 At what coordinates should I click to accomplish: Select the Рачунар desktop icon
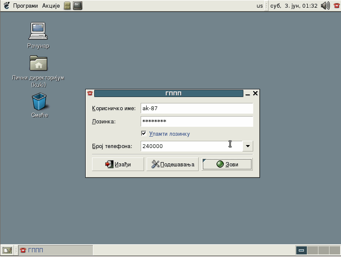point(38,35)
